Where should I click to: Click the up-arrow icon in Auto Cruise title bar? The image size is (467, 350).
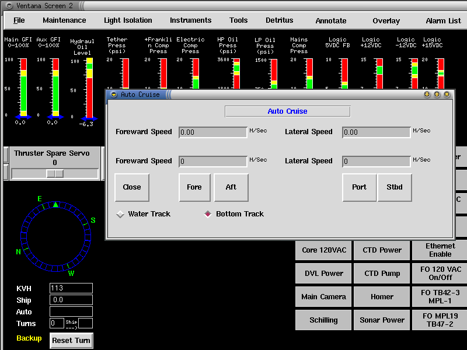click(x=437, y=94)
